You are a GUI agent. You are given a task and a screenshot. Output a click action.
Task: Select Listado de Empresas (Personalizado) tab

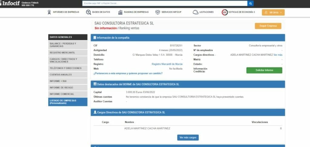coord(68,102)
